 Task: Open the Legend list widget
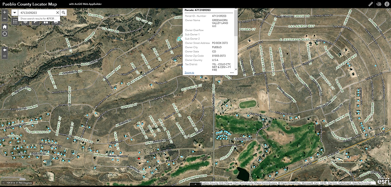click(x=15, y=22)
